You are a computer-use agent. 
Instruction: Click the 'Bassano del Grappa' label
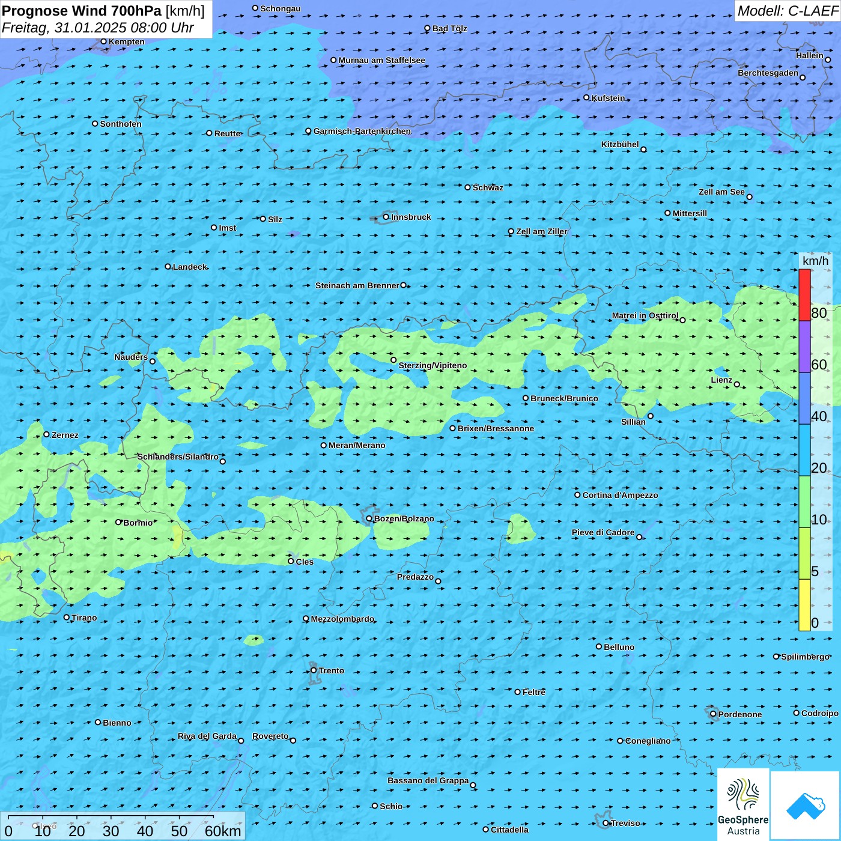[x=428, y=780]
